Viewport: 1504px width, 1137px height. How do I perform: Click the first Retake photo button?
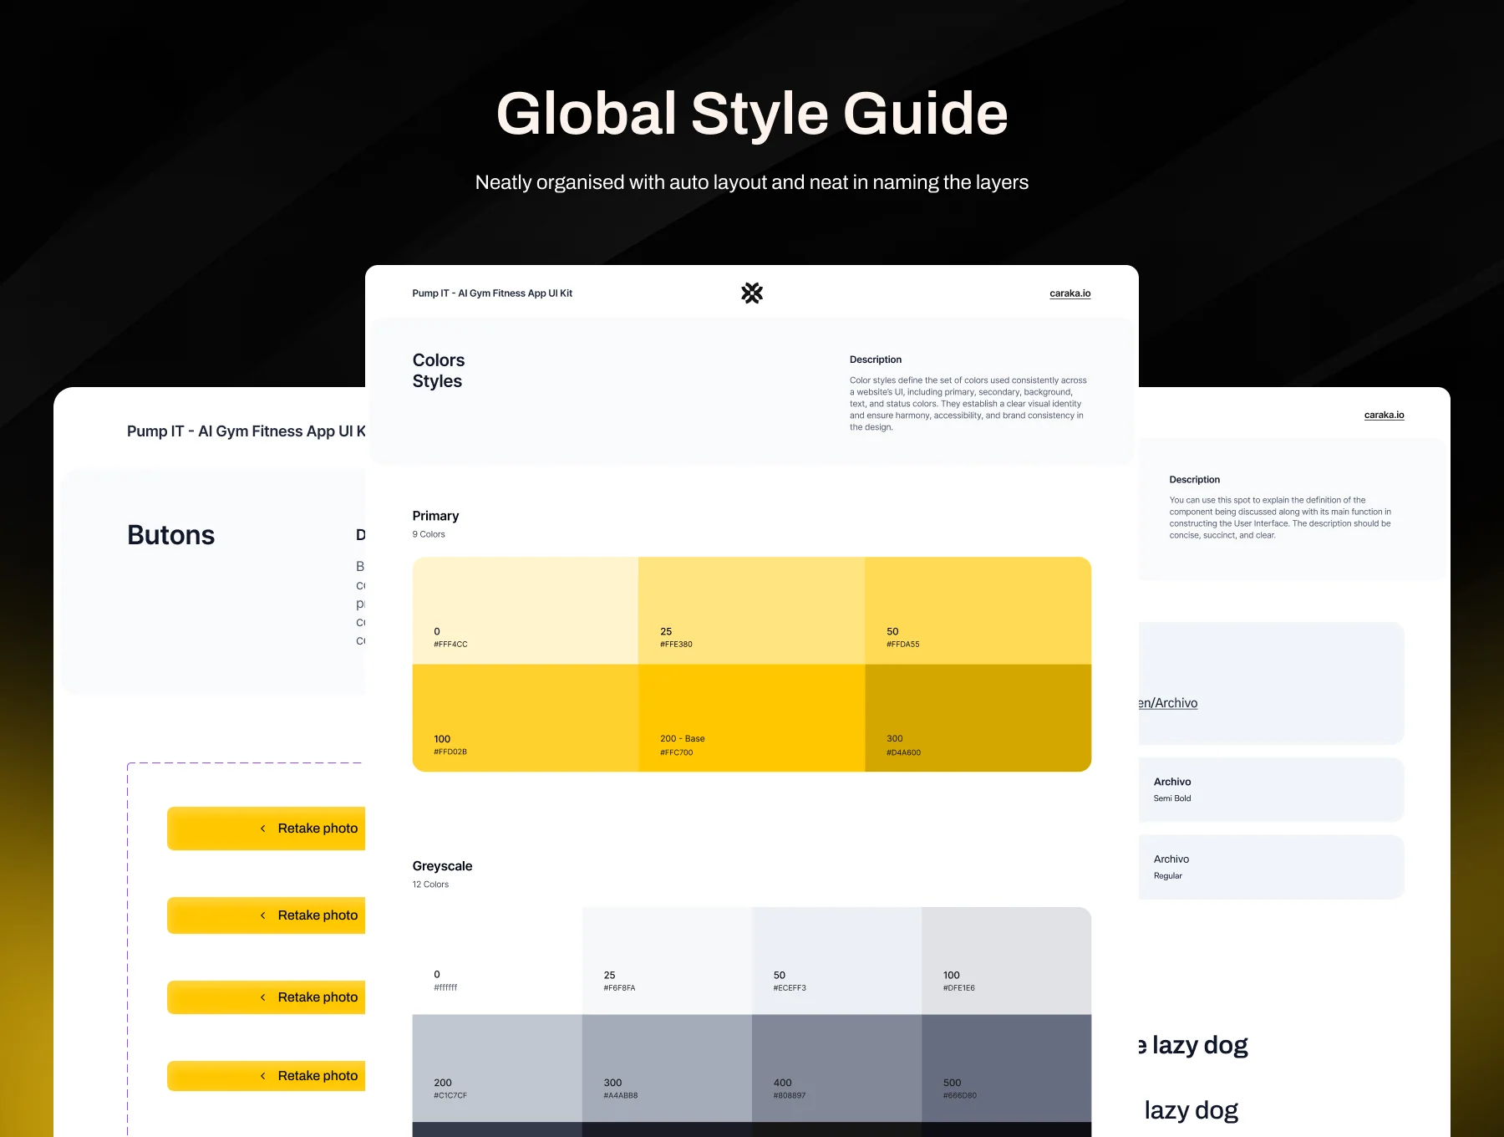click(x=267, y=829)
